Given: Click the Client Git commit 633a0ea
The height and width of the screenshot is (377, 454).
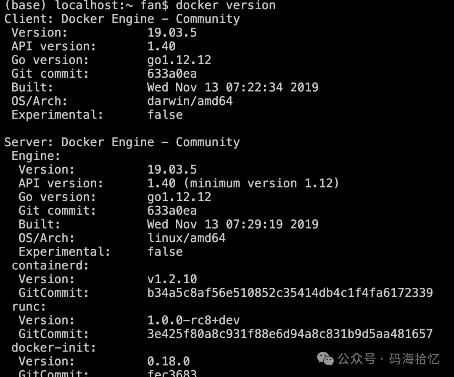Looking at the screenshot, I should 172,74.
